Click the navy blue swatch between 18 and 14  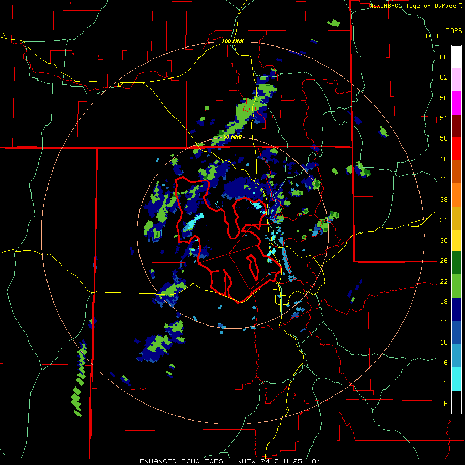tap(456, 309)
